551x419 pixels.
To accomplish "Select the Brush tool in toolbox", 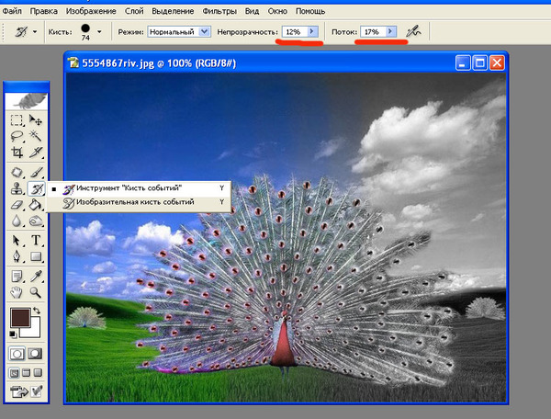I will click(36, 173).
